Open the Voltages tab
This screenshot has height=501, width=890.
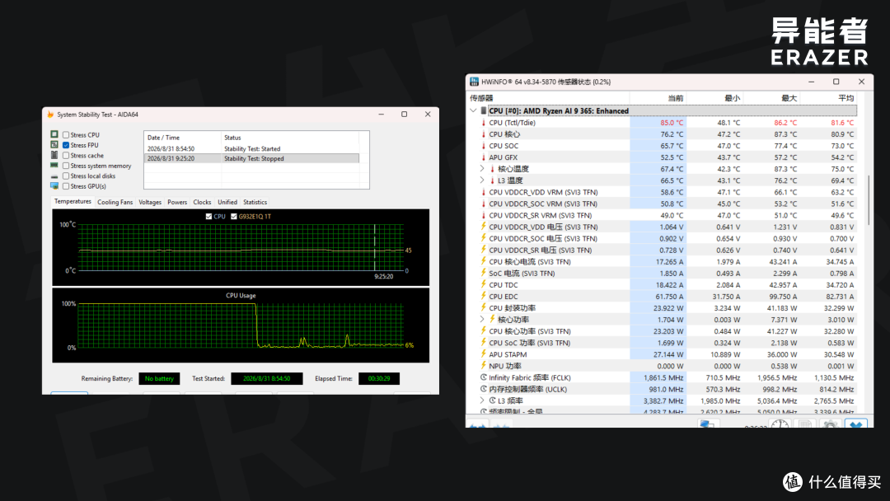150,202
